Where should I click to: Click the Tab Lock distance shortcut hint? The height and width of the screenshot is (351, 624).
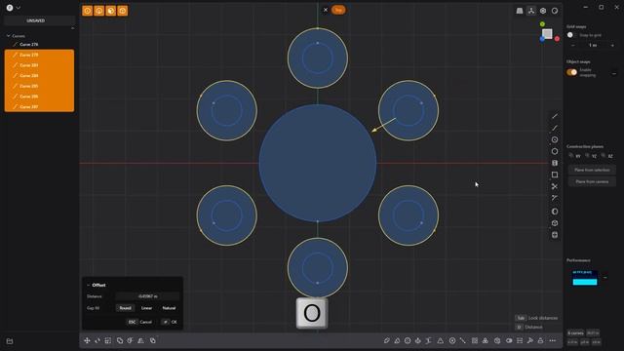(x=536, y=318)
